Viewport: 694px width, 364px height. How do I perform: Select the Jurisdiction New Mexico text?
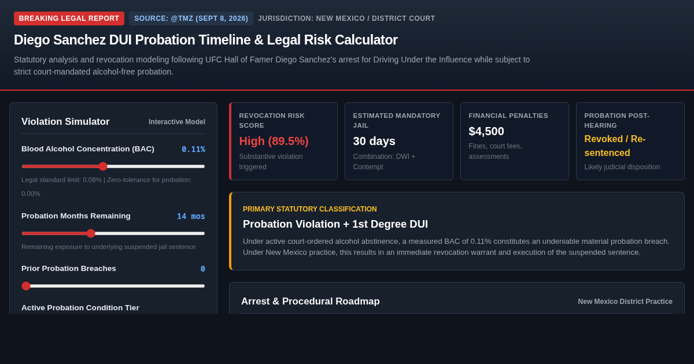pos(346,18)
